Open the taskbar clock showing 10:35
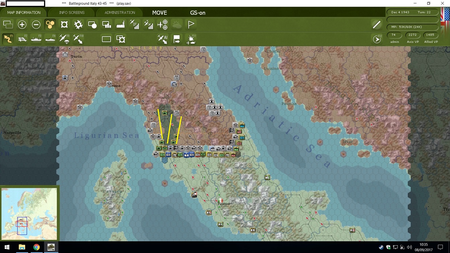Screen dimensions: 450x253 tap(424, 247)
